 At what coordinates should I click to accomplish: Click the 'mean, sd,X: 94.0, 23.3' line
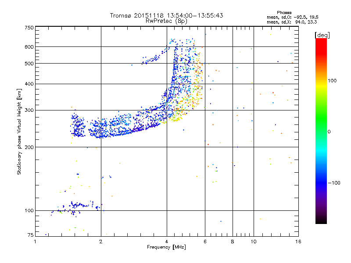click(x=292, y=22)
